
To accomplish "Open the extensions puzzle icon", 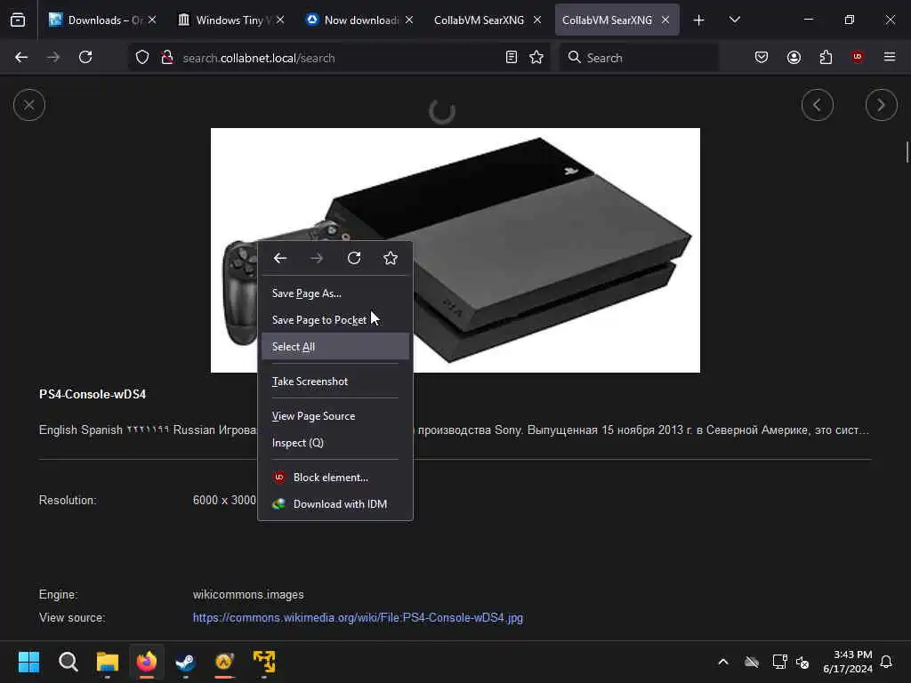I will pyautogui.click(x=826, y=57).
